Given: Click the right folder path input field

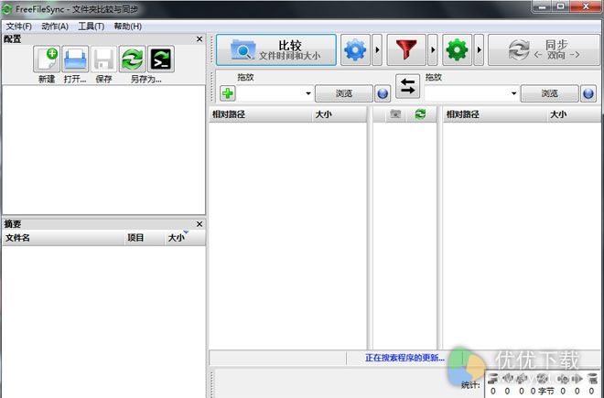Looking at the screenshot, I should point(471,93).
